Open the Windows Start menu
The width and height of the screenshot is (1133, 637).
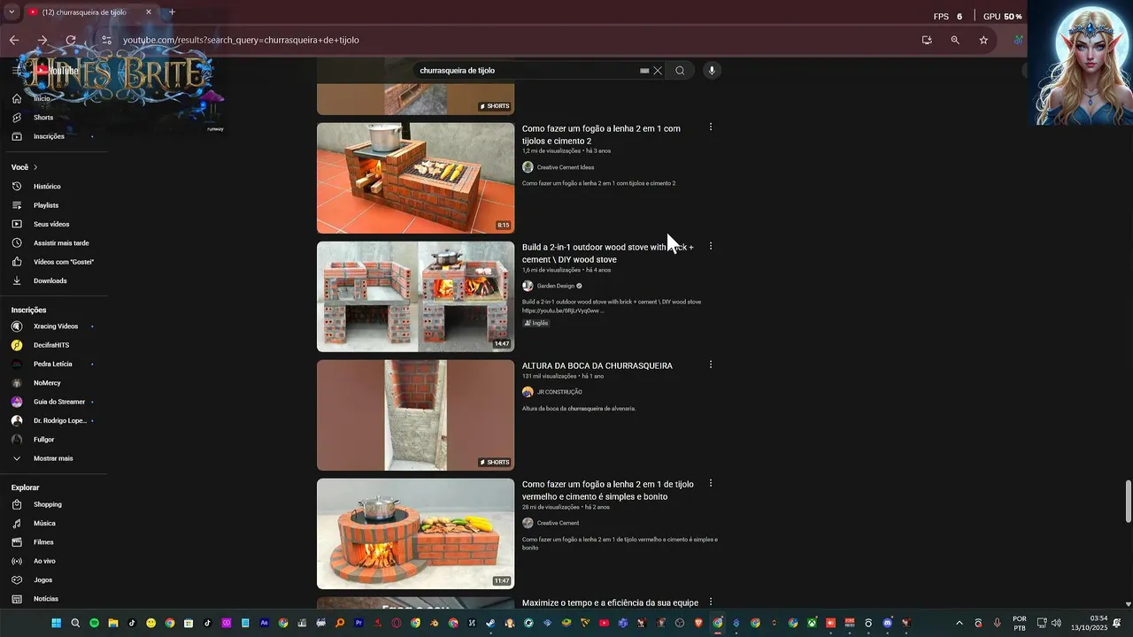(x=56, y=623)
